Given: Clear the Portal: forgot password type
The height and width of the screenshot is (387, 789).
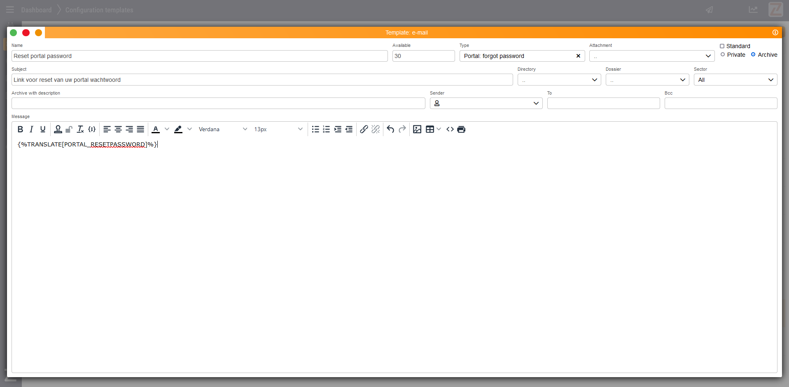Looking at the screenshot, I should point(578,56).
